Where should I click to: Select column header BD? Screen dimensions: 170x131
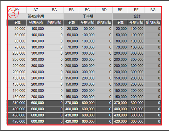104,10
